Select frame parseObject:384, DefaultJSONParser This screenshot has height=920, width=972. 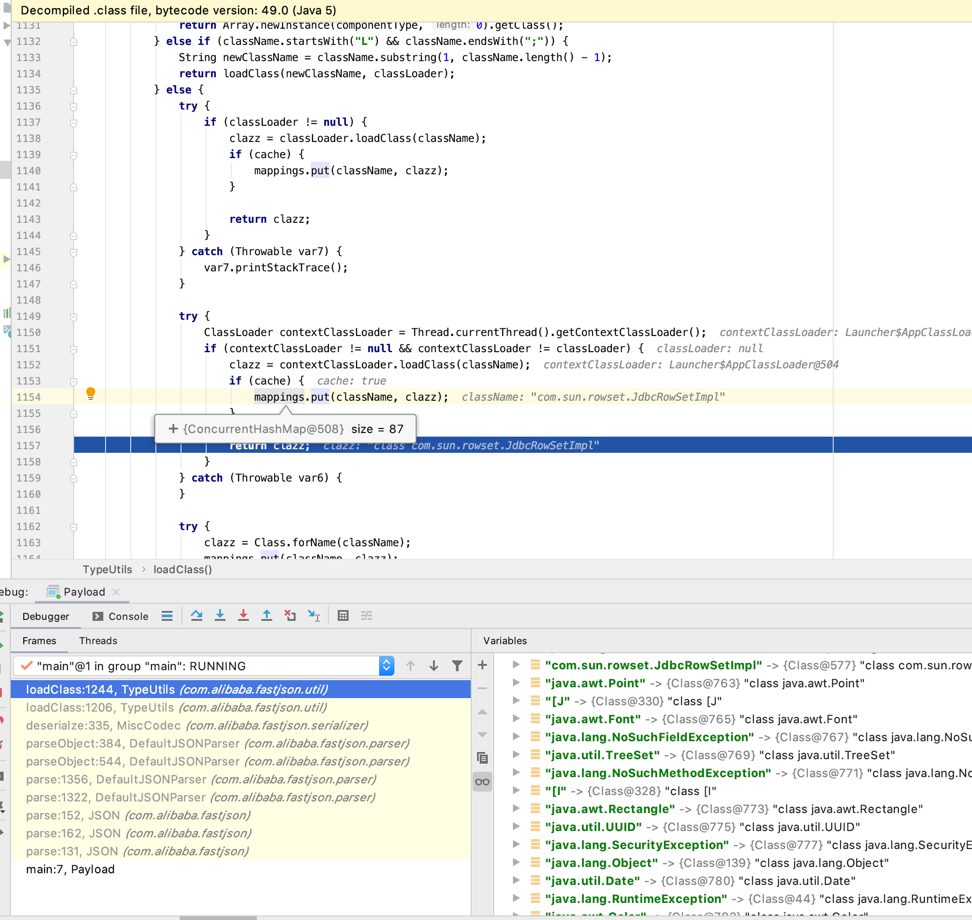(x=241, y=743)
